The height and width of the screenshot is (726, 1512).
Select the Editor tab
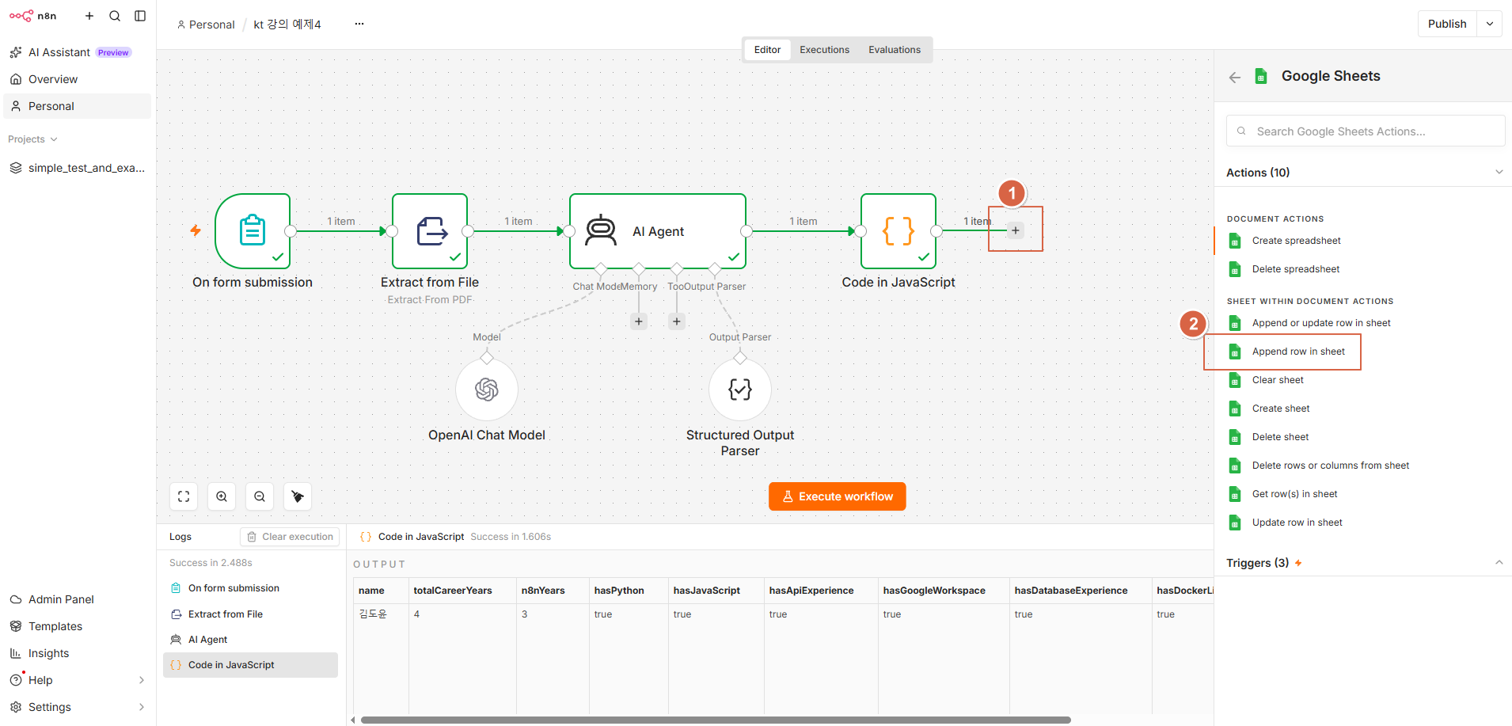point(767,50)
